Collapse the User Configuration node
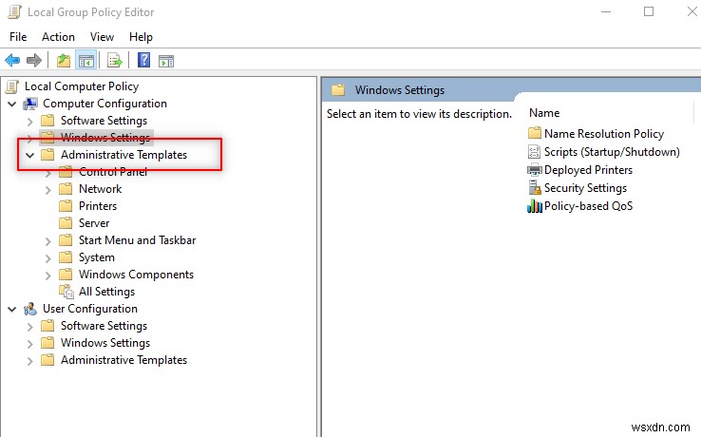This screenshot has width=701, height=437. pyautogui.click(x=11, y=309)
